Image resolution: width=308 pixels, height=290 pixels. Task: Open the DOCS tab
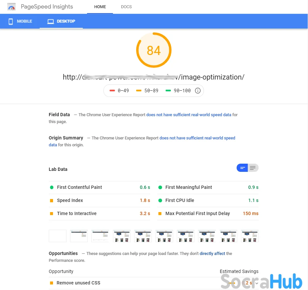(126, 7)
